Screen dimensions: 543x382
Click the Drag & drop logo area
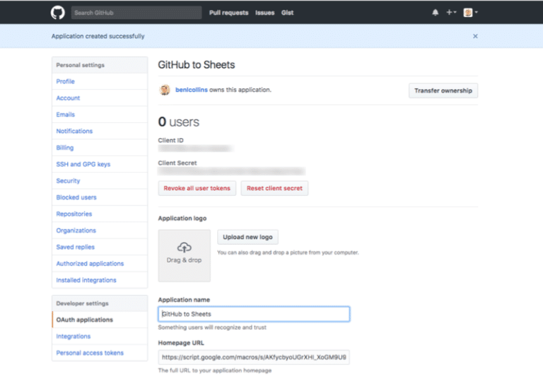coord(185,256)
